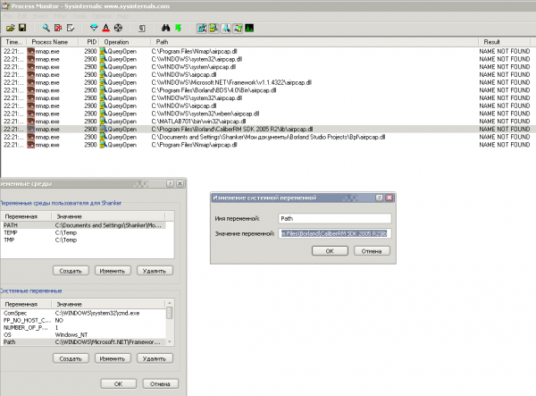Select row with CaliberRM SDK 2005 R2 path

(267, 130)
